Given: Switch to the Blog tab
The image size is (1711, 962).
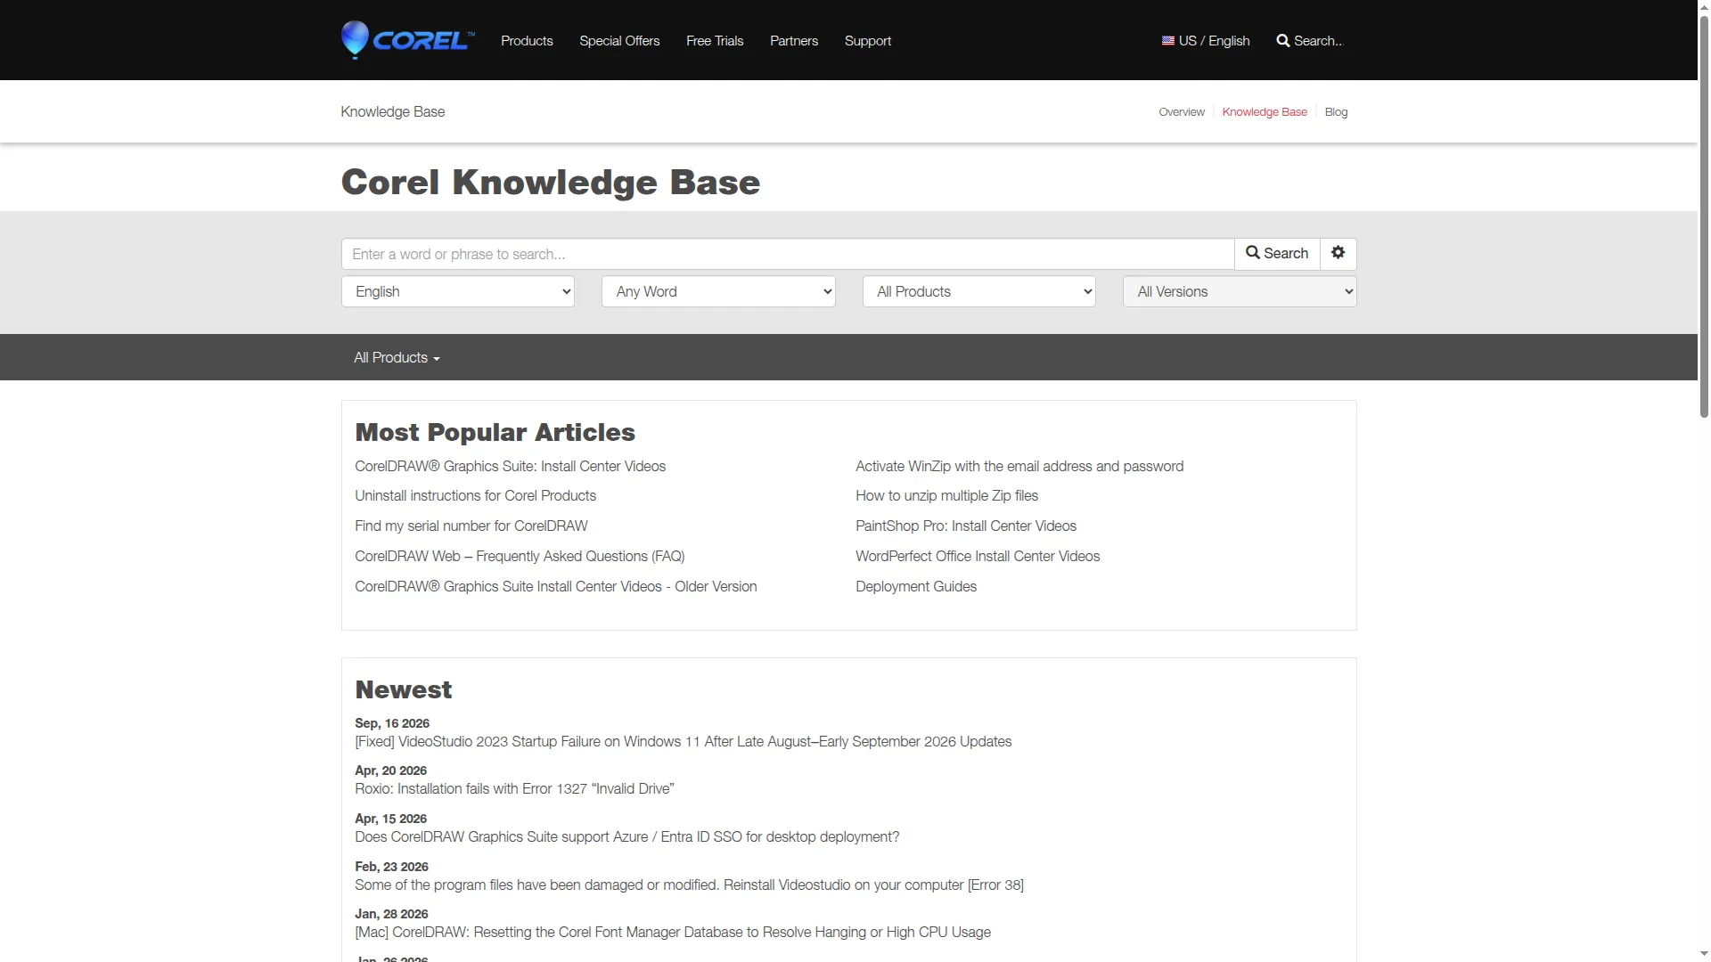Looking at the screenshot, I should pos(1336,112).
